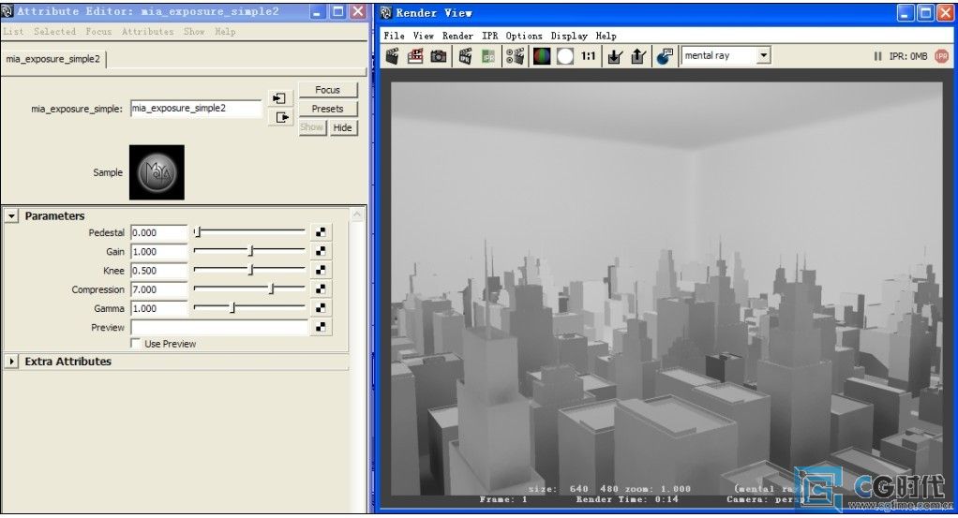This screenshot has width=958, height=518.
Task: Enable the Use Preview checkbox
Action: pyautogui.click(x=137, y=344)
